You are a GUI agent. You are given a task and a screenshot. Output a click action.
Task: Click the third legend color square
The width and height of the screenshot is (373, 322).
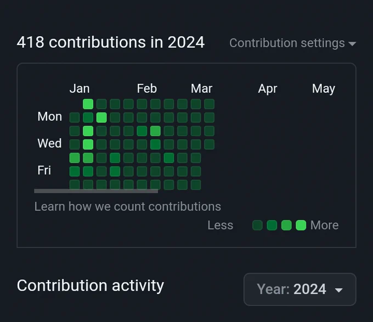286,225
